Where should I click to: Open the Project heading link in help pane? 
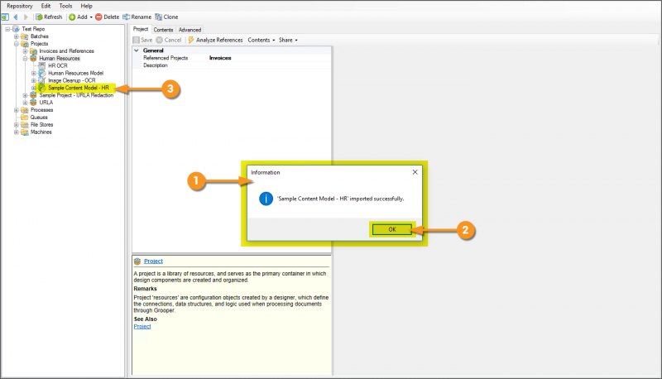pyautogui.click(x=153, y=261)
